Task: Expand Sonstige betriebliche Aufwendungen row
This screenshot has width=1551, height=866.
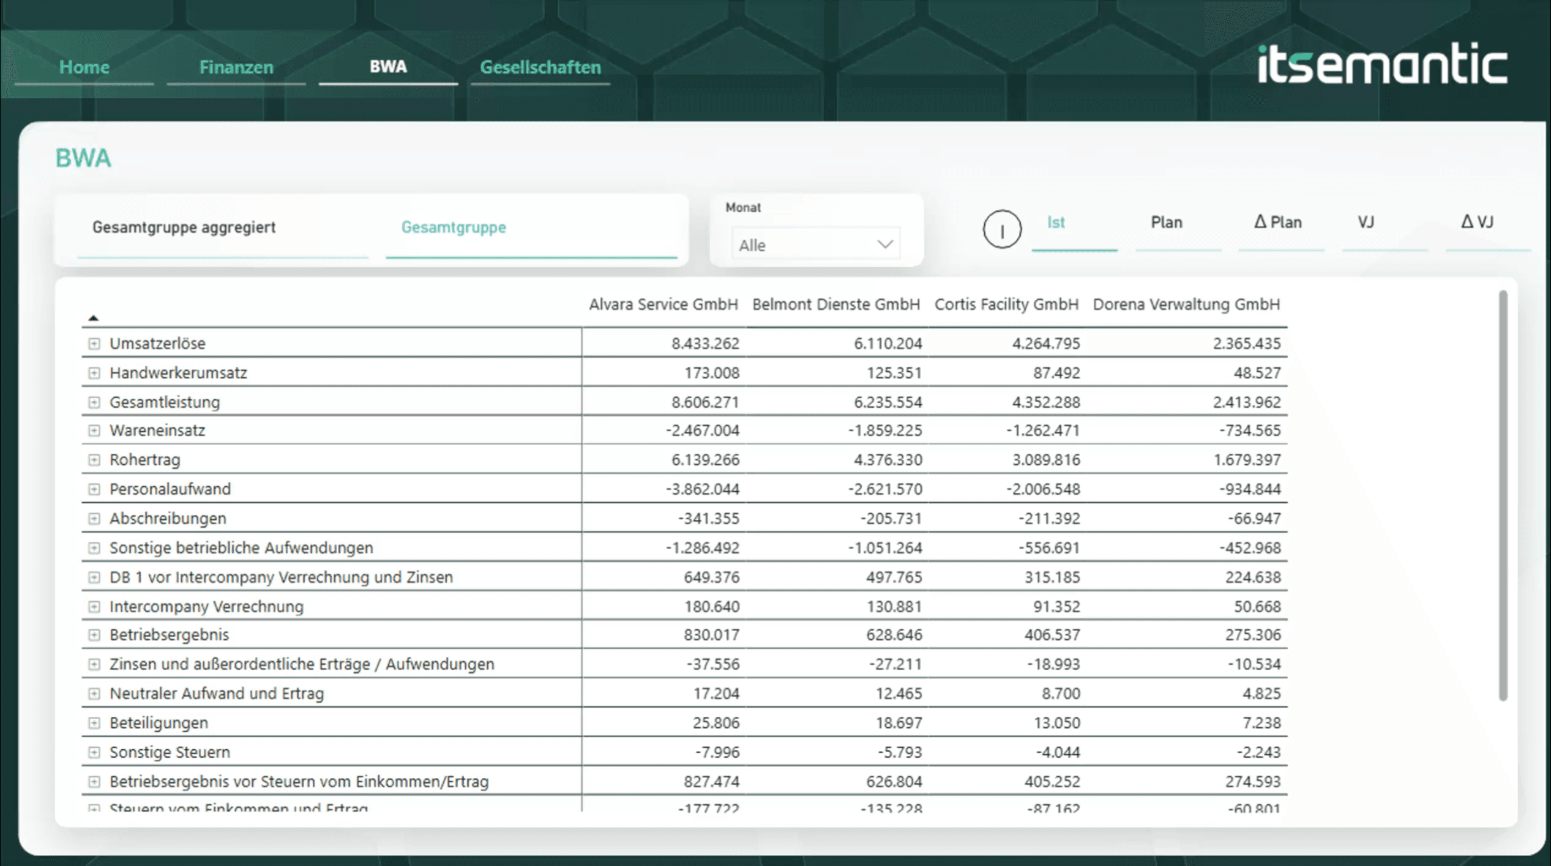Action: click(94, 548)
